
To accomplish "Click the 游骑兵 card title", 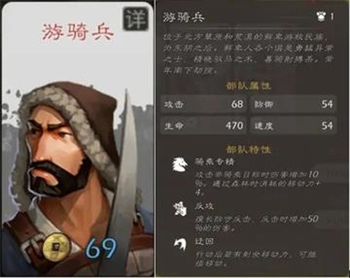I will click(78, 32).
